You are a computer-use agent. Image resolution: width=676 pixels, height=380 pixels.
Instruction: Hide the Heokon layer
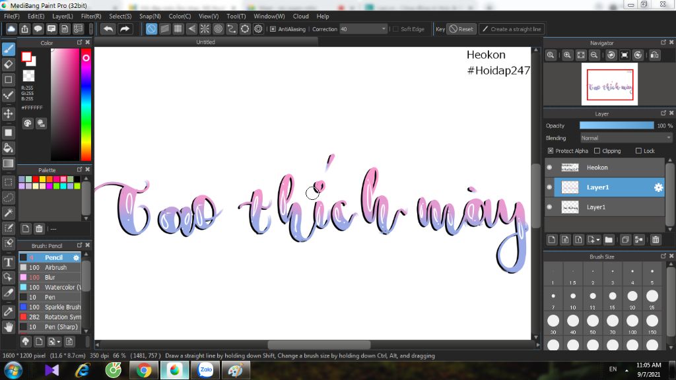[x=549, y=168]
